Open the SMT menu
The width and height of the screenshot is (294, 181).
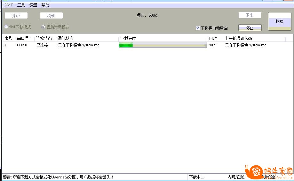(x=8, y=5)
